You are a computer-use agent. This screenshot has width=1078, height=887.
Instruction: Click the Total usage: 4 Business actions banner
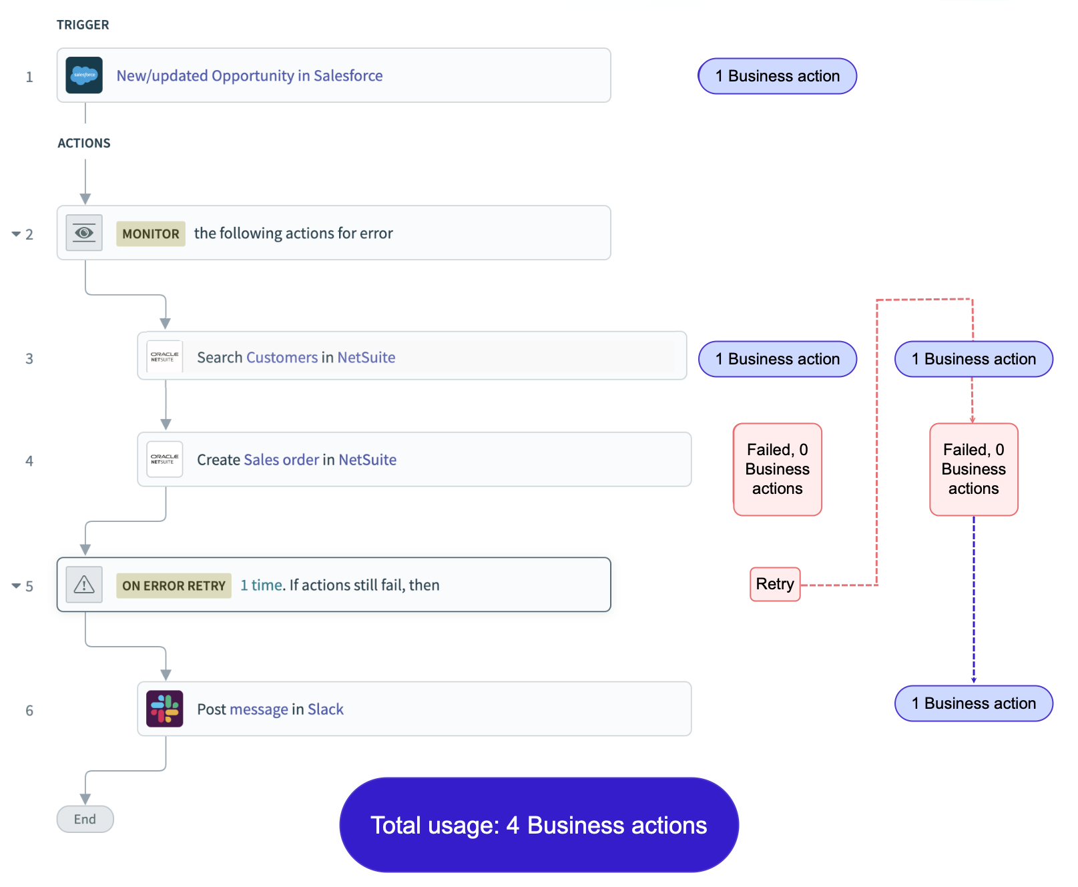539,825
